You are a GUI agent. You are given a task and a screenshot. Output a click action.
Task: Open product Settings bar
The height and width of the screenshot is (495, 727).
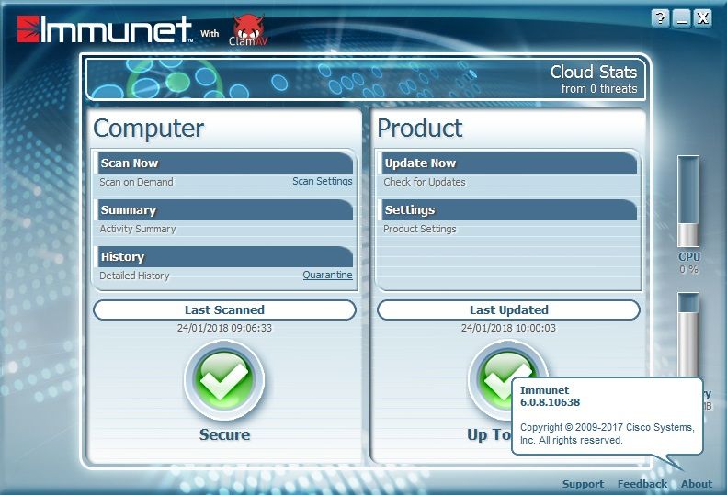tap(509, 210)
